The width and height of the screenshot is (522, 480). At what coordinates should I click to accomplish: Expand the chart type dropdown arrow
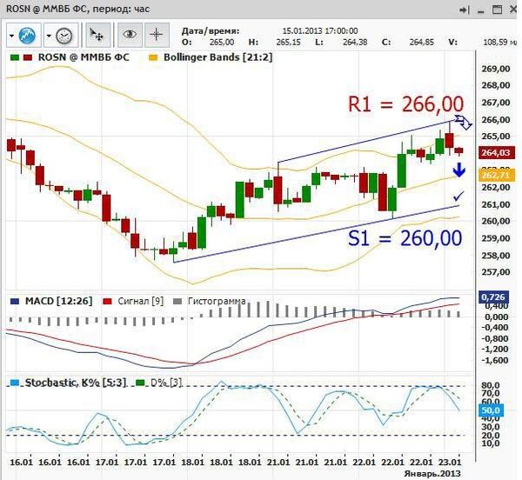(12, 36)
